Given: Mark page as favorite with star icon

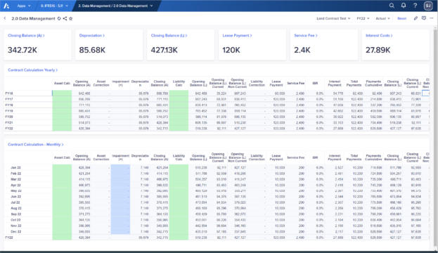Looking at the screenshot, I should point(71,19).
